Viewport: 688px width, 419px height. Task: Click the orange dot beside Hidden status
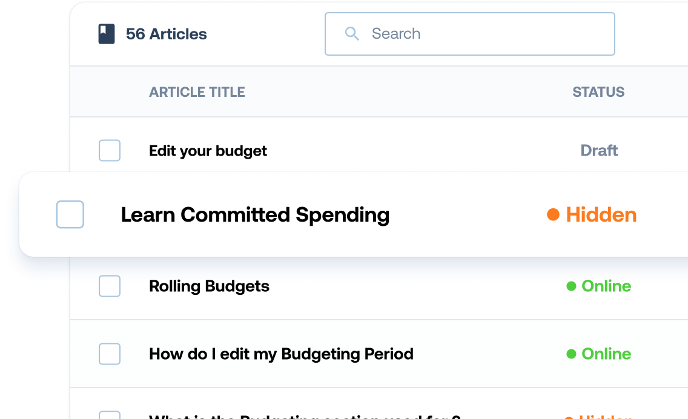552,214
